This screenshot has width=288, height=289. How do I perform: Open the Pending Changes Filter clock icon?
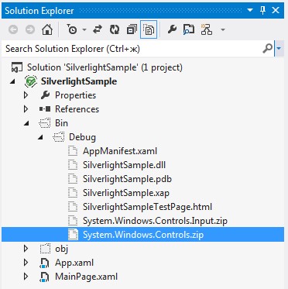(72, 29)
